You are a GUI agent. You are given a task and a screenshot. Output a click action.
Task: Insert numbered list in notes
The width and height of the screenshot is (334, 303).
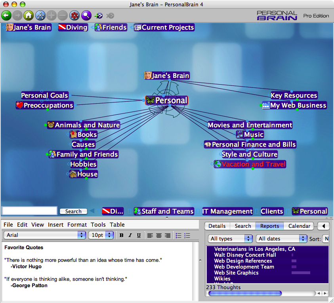coord(187,235)
